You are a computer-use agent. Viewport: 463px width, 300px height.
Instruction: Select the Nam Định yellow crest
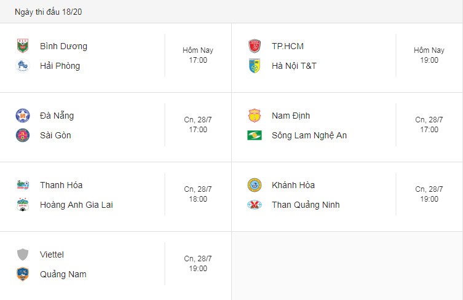coord(254,116)
